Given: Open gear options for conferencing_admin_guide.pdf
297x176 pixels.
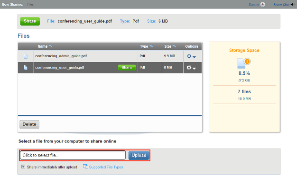Looking at the screenshot, I should tap(189, 56).
